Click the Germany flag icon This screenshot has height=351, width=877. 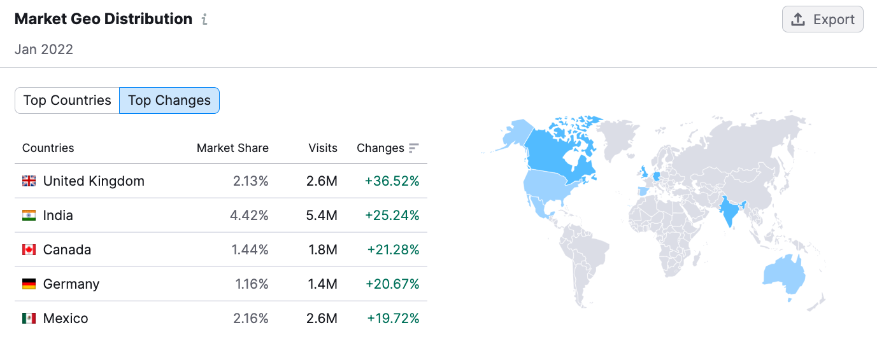pyautogui.click(x=29, y=284)
